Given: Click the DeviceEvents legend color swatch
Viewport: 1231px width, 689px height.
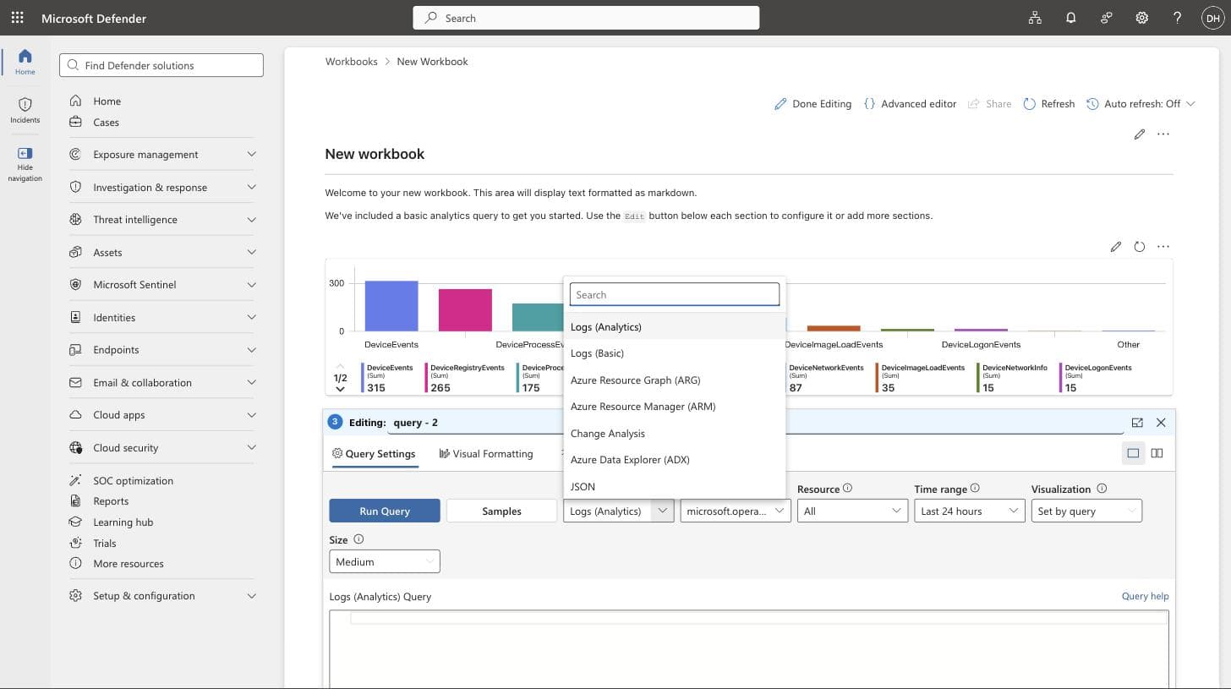Looking at the screenshot, I should coord(363,378).
